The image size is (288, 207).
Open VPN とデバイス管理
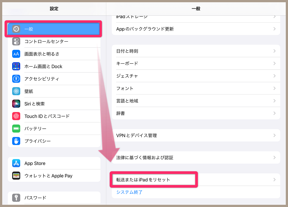tap(196, 135)
